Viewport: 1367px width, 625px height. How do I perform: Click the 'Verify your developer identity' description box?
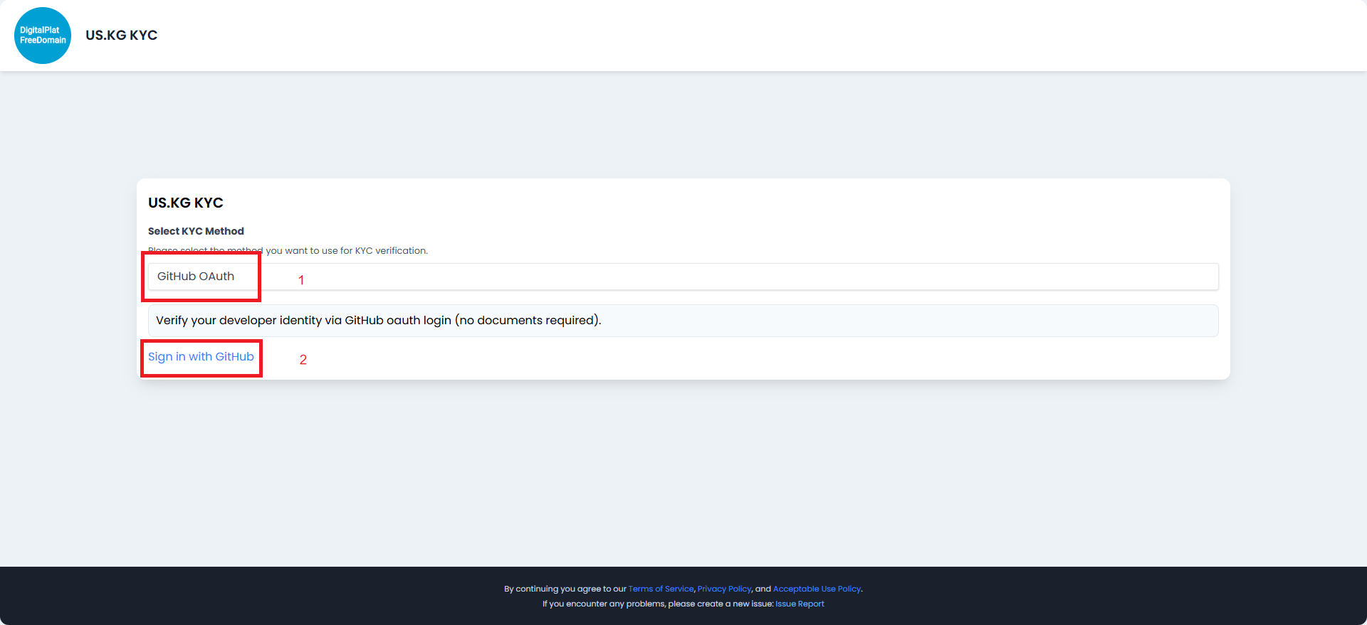click(x=682, y=321)
